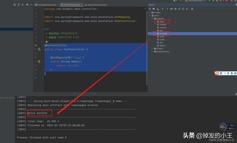Open Execute Maven Goal 'm' icon
The width and height of the screenshot is (237, 143).
point(171,9)
